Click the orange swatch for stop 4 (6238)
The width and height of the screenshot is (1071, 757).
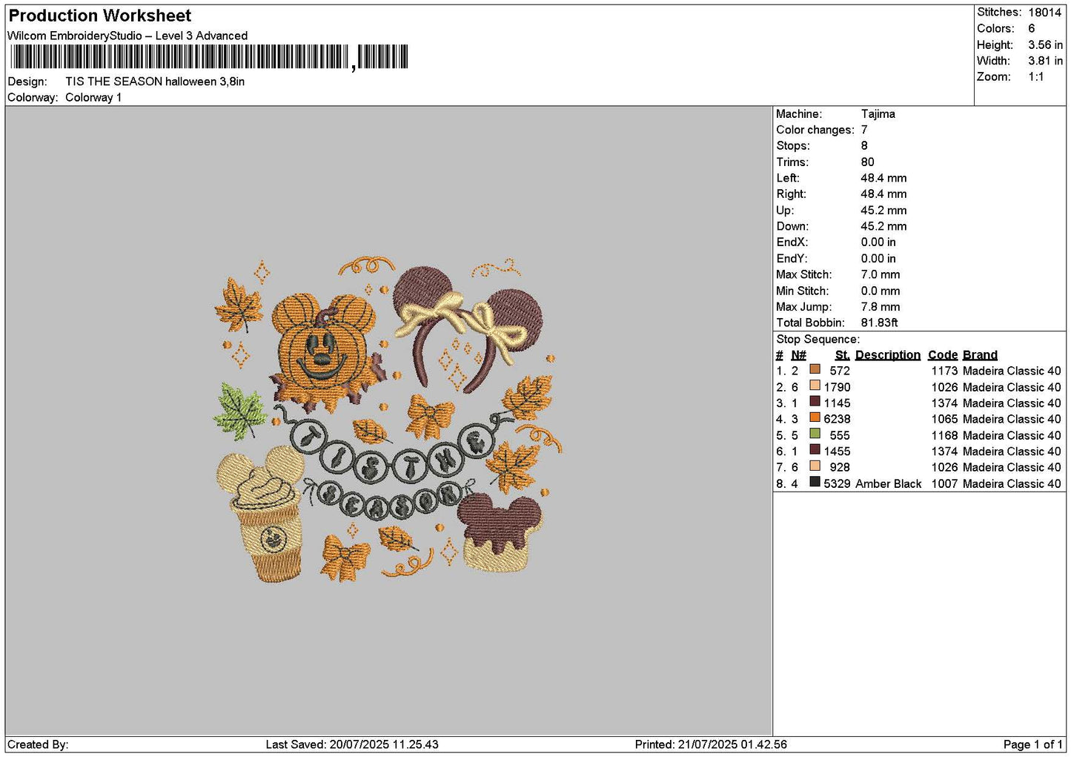click(x=815, y=417)
